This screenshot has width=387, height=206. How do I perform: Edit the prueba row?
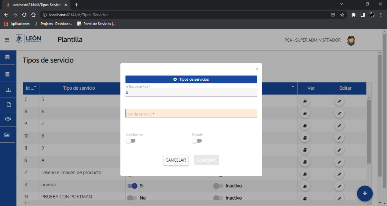(x=339, y=186)
